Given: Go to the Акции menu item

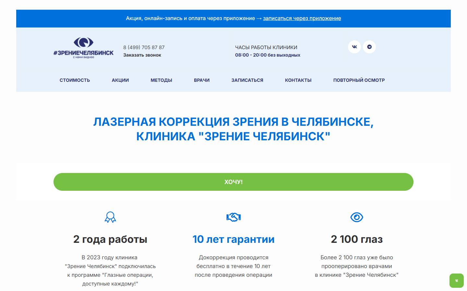Looking at the screenshot, I should (120, 80).
